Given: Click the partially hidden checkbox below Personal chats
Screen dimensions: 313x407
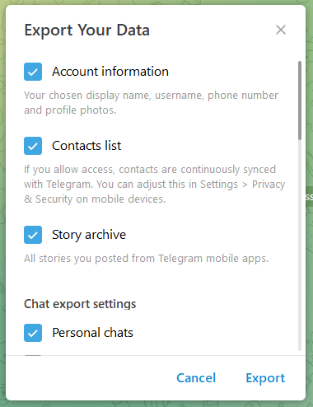Looking at the screenshot, I should pyautogui.click(x=33, y=355).
